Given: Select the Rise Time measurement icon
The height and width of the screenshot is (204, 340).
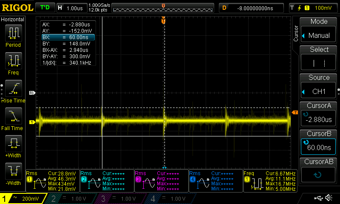Looking at the screenshot, I should click(14, 88).
